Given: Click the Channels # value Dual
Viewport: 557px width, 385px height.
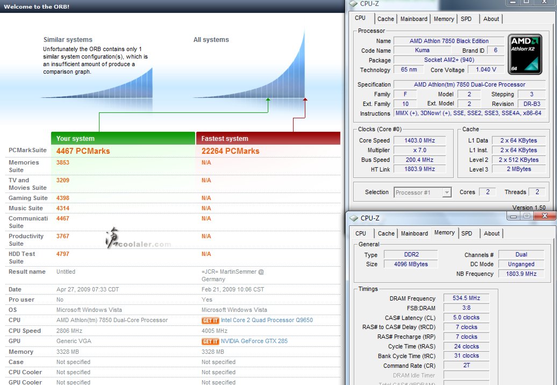Looking at the screenshot, I should tap(521, 255).
